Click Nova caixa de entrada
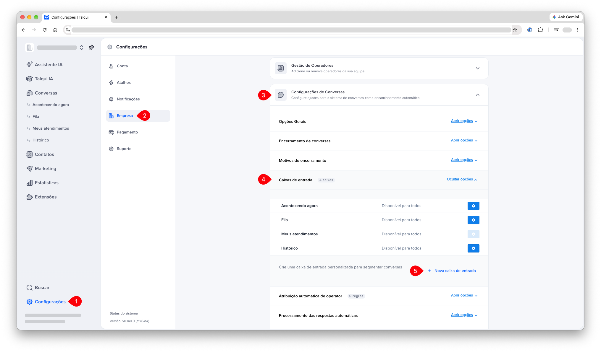Viewport: 601px width, 352px height. (452, 271)
